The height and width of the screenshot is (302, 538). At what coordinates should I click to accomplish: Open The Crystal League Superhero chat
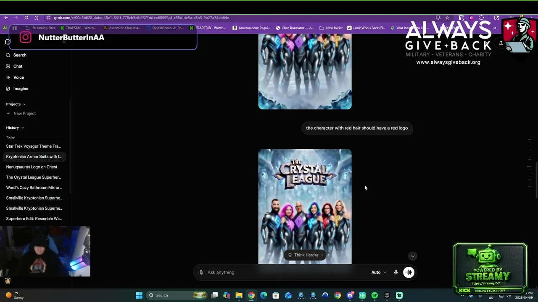pyautogui.click(x=34, y=177)
